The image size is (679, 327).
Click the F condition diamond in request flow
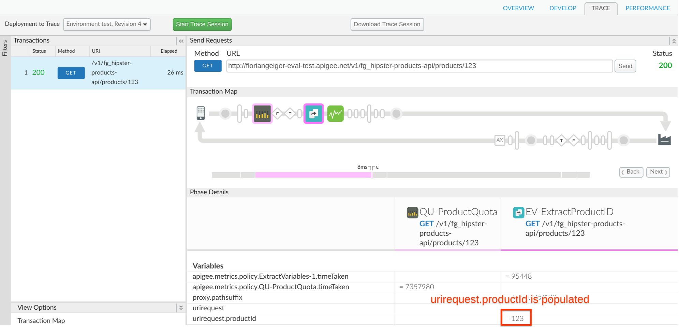(278, 114)
